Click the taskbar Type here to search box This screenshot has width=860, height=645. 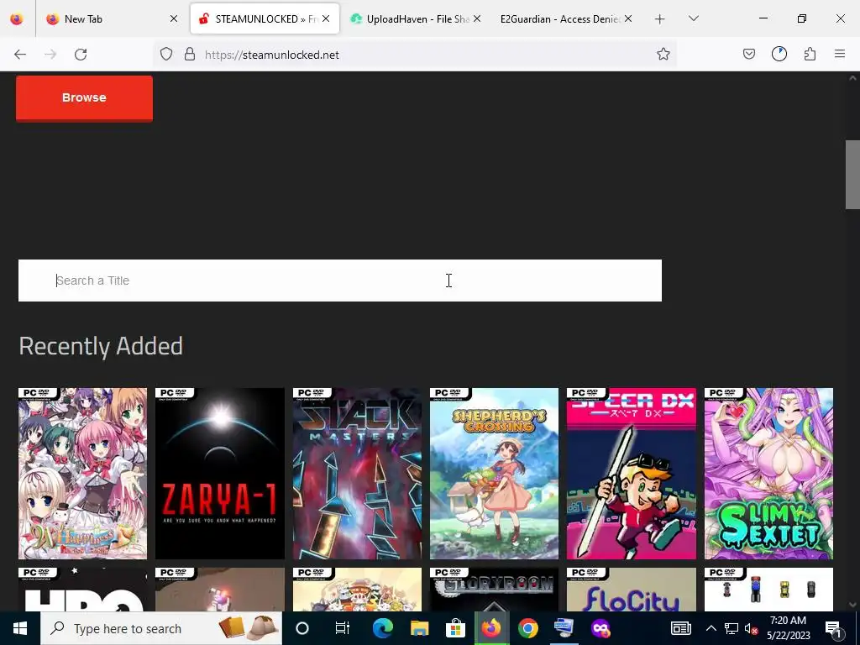[161, 628]
